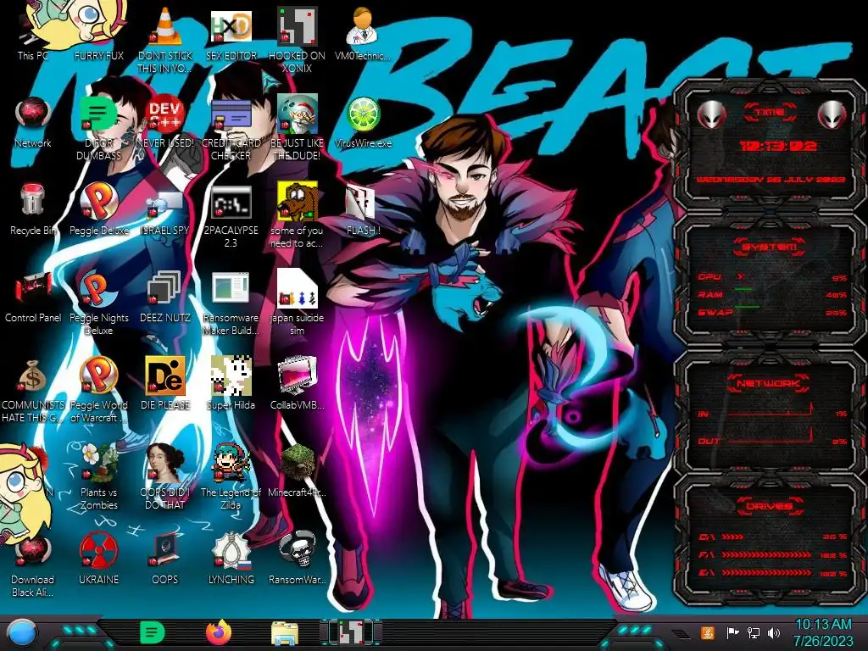
Task: Select the VLC cone shortcut DONT STICK THIS
Action: coord(165,40)
